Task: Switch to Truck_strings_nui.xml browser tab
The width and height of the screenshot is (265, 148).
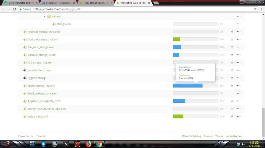Action: [x=96, y=3]
